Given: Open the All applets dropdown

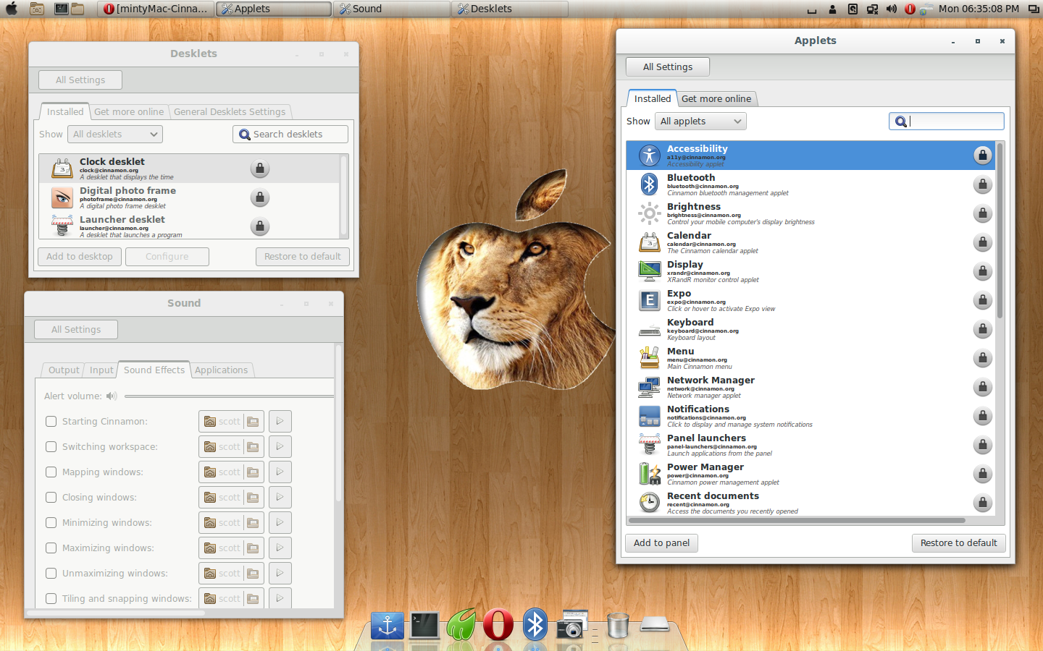Looking at the screenshot, I should [700, 122].
